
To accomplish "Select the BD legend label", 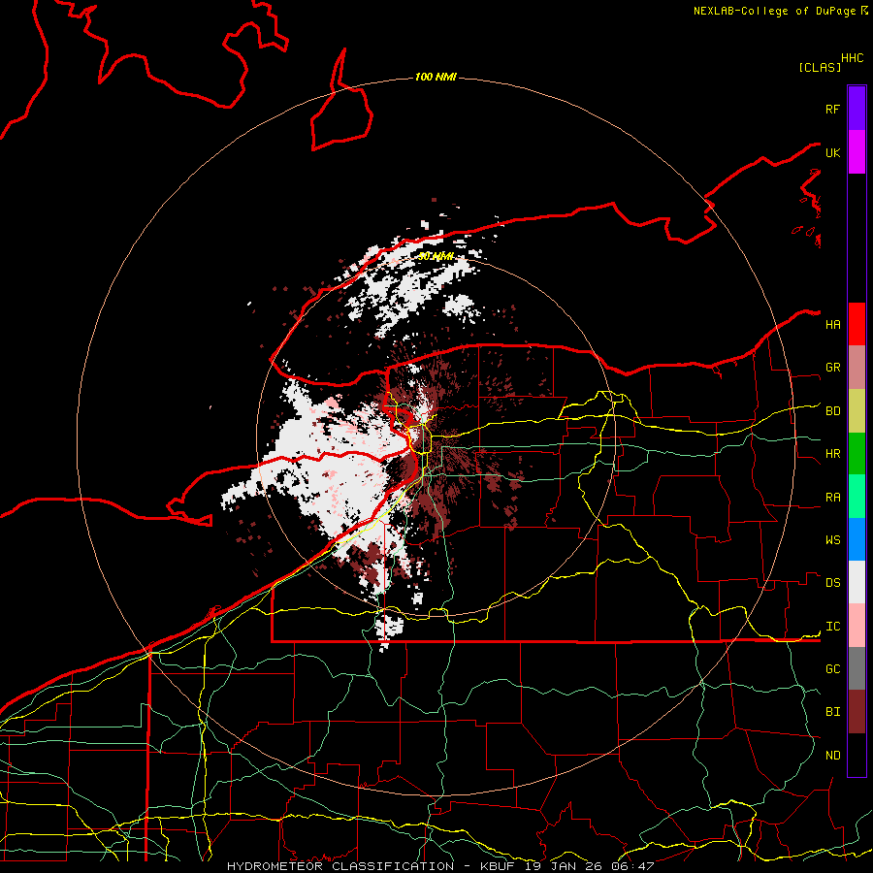I will (x=832, y=411).
